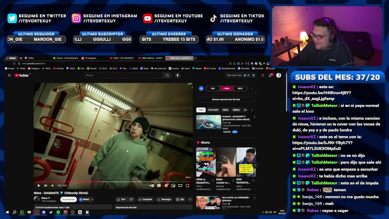Switch to the Twitch browser tab

point(29,58)
